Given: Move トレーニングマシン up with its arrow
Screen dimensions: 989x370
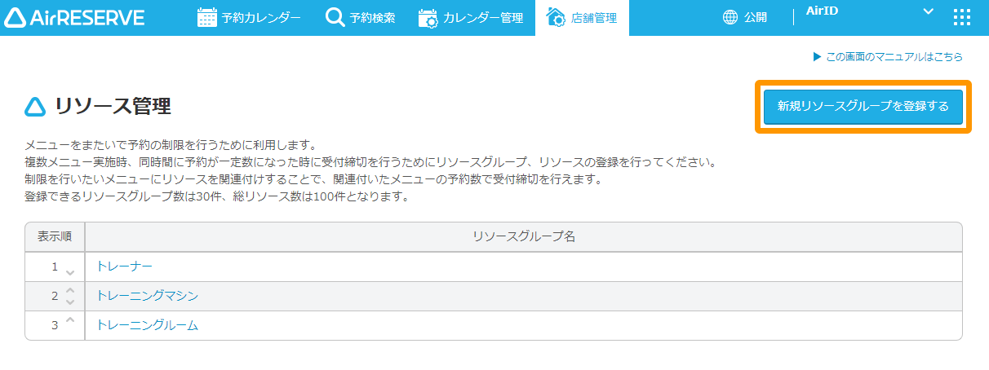Looking at the screenshot, I should [x=70, y=290].
